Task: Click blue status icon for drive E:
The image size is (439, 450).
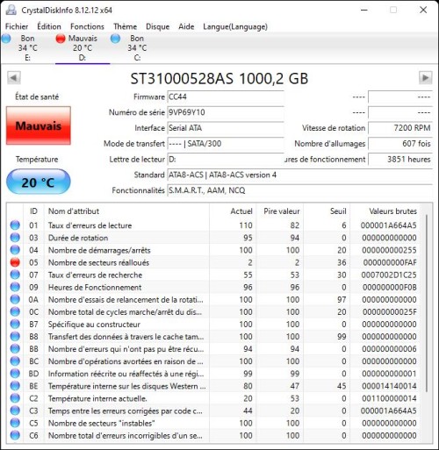Action: pos(6,39)
